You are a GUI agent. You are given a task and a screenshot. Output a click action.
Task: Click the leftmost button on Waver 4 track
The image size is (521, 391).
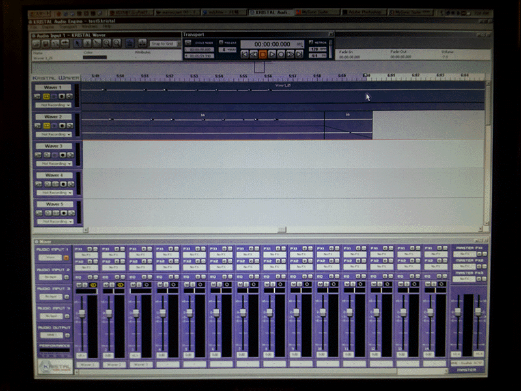[x=38, y=184]
